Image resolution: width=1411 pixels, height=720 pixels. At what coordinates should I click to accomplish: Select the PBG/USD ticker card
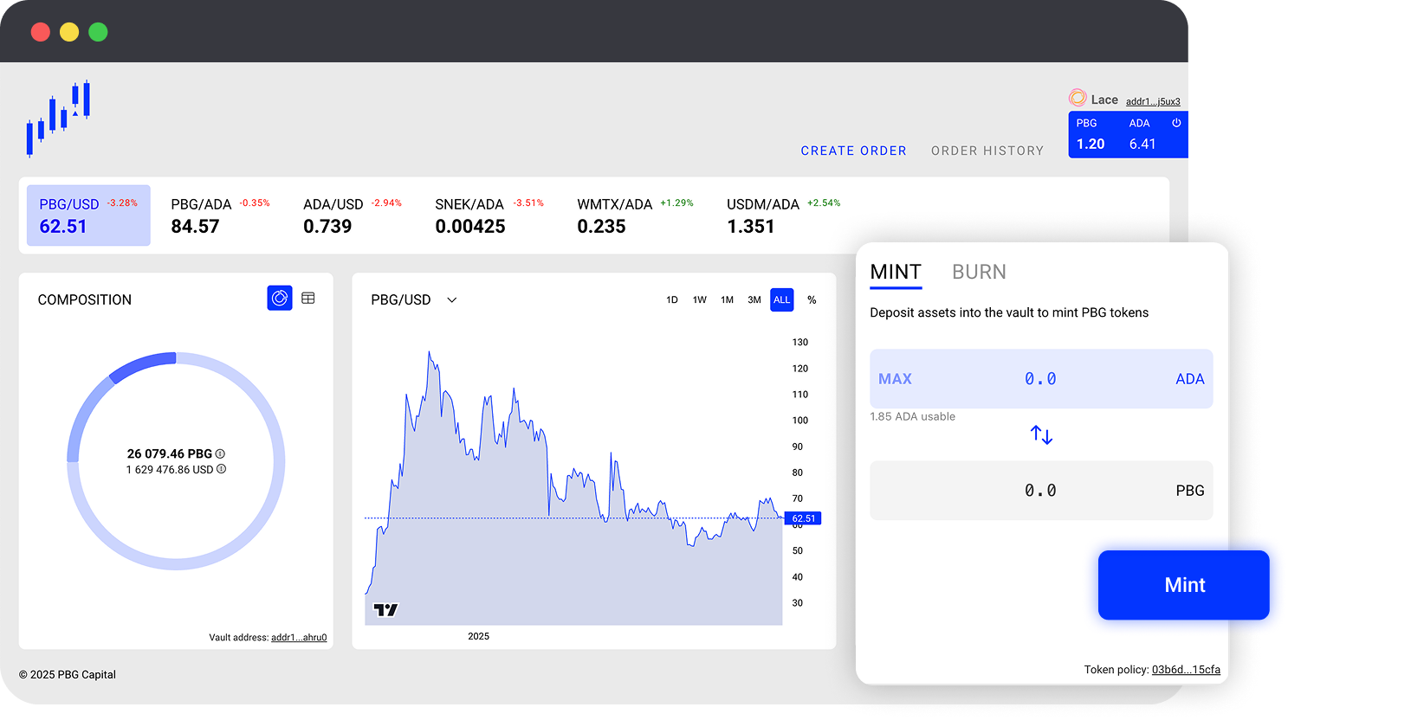pos(88,215)
